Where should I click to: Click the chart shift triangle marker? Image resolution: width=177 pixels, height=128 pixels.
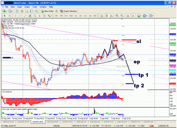(x=122, y=19)
